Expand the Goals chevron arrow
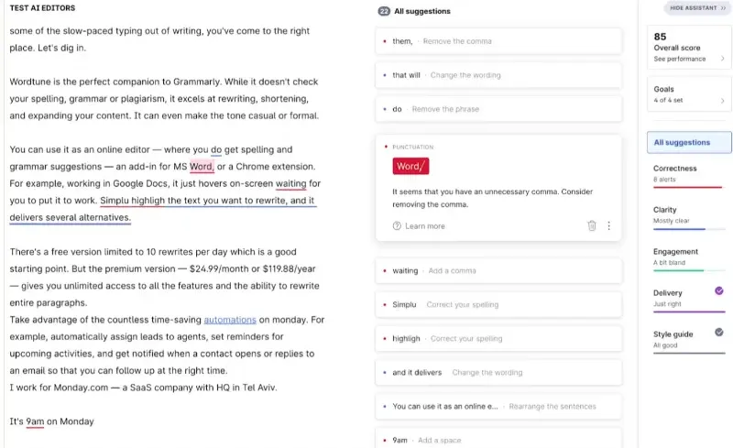 722,101
